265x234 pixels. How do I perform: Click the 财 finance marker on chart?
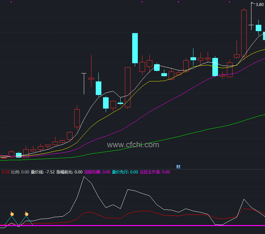coord(178,166)
